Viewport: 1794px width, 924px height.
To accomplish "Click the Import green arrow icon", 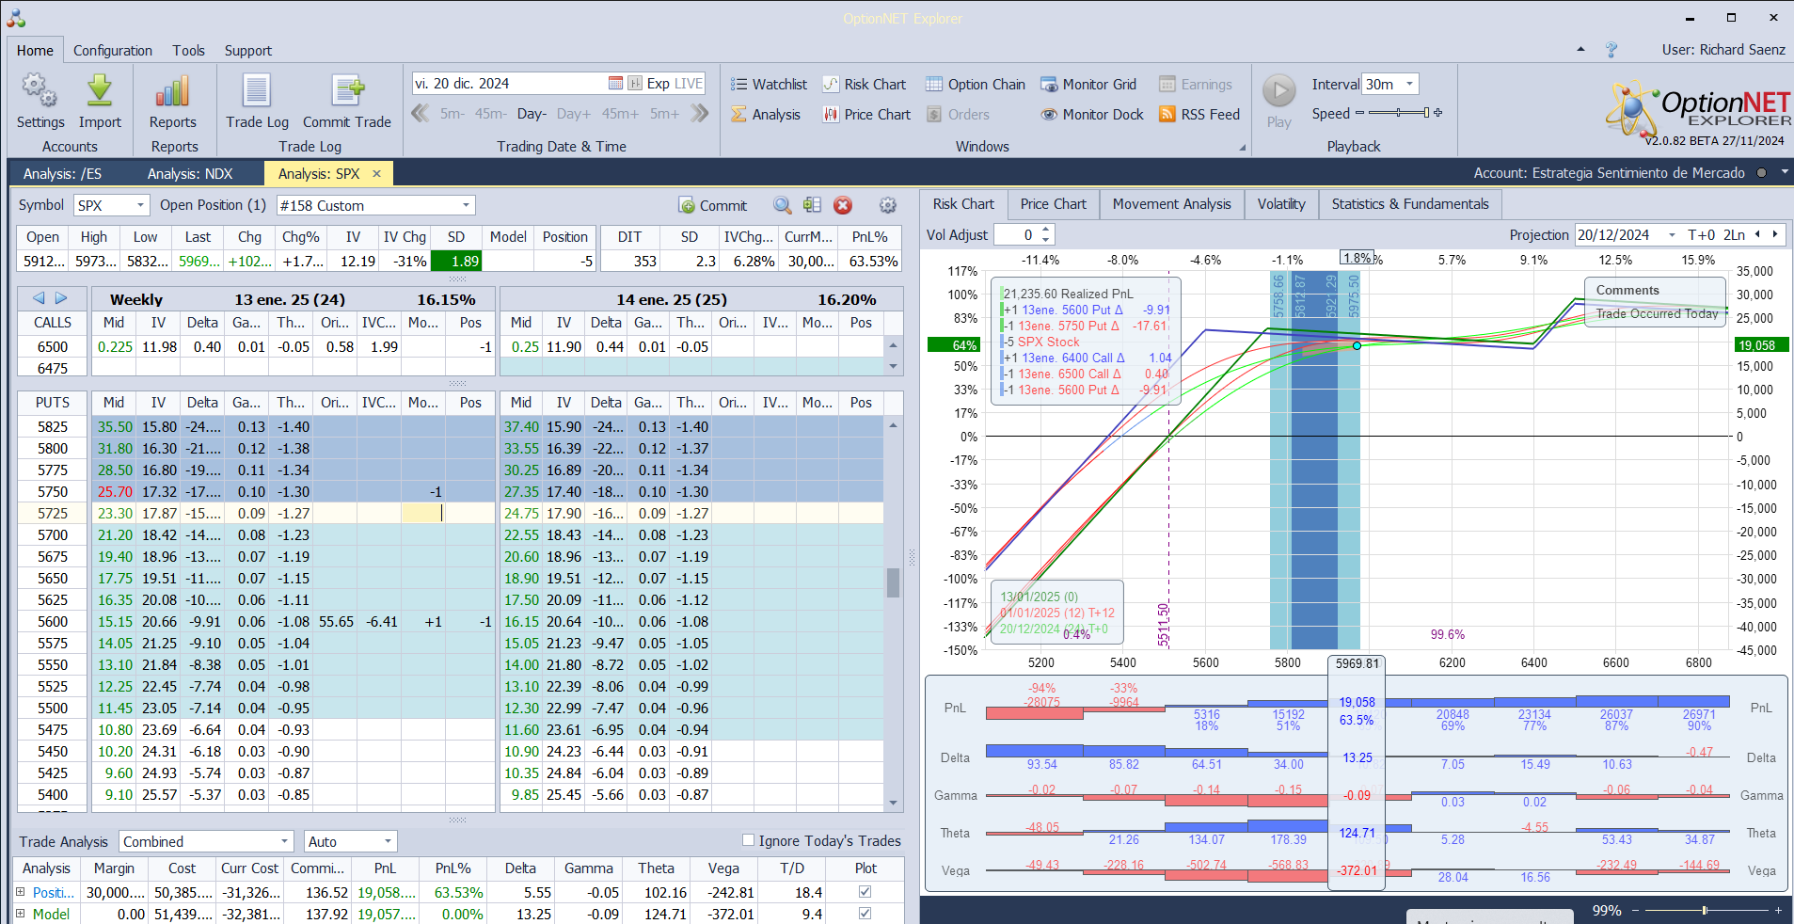I will tap(100, 92).
